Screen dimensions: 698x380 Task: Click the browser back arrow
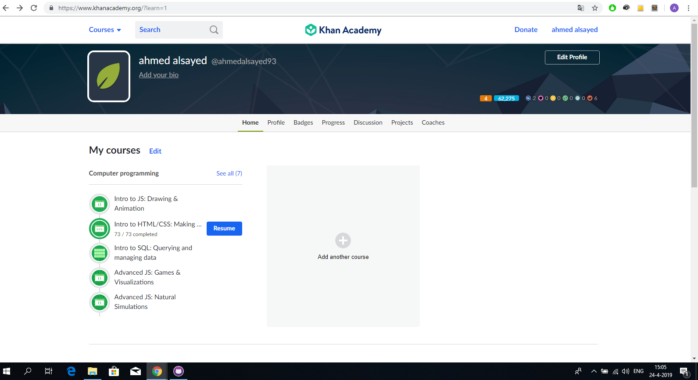pos(6,8)
